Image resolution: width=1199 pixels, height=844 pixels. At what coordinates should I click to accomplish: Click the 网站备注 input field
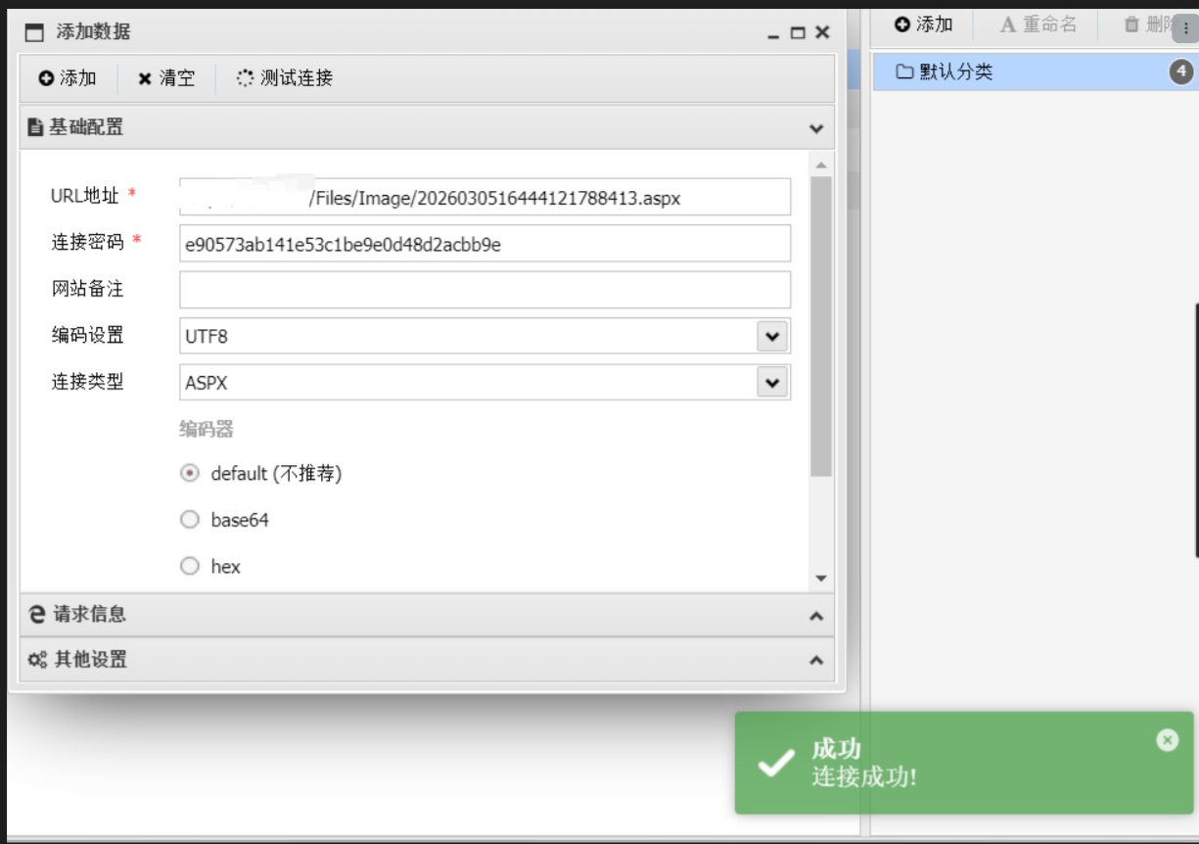pos(484,290)
